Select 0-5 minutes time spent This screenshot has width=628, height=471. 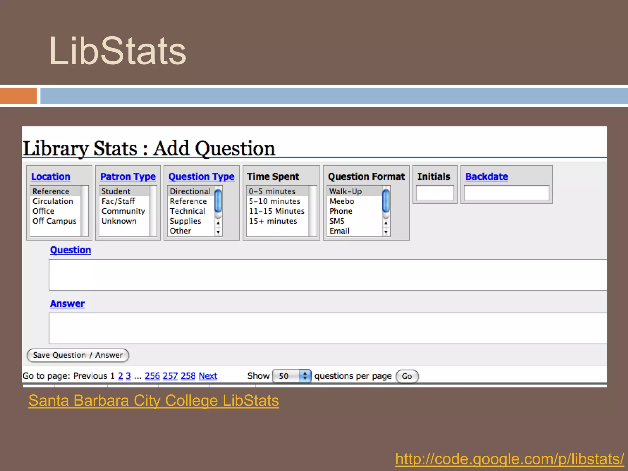pyautogui.click(x=278, y=191)
